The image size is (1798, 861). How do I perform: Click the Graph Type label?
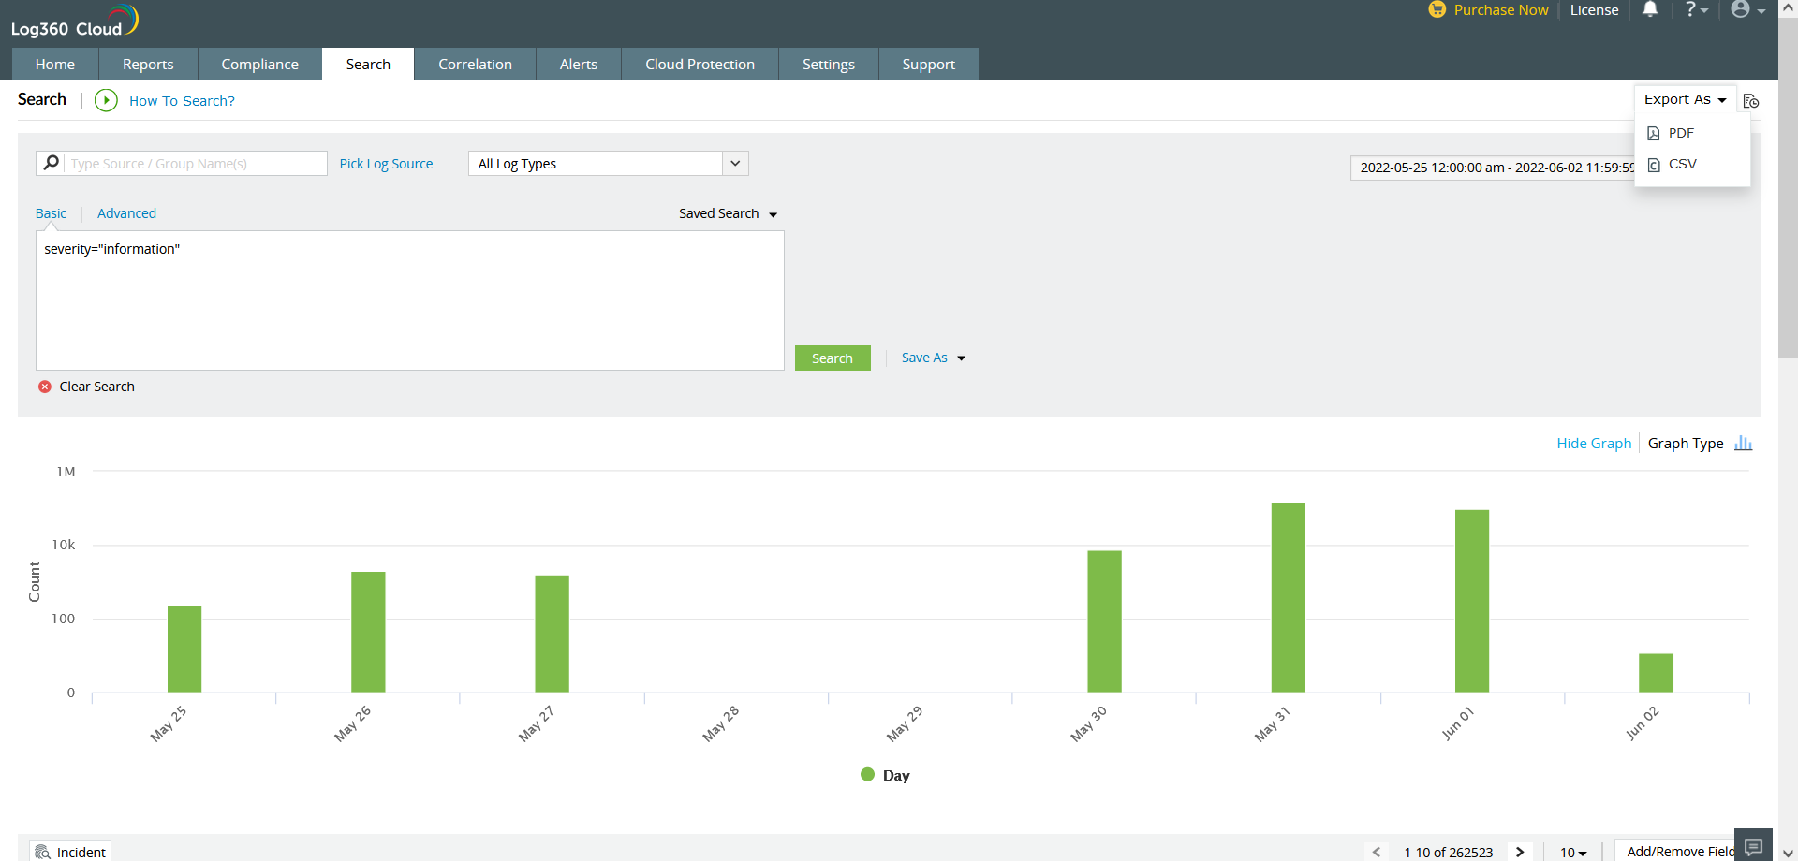1686,443
